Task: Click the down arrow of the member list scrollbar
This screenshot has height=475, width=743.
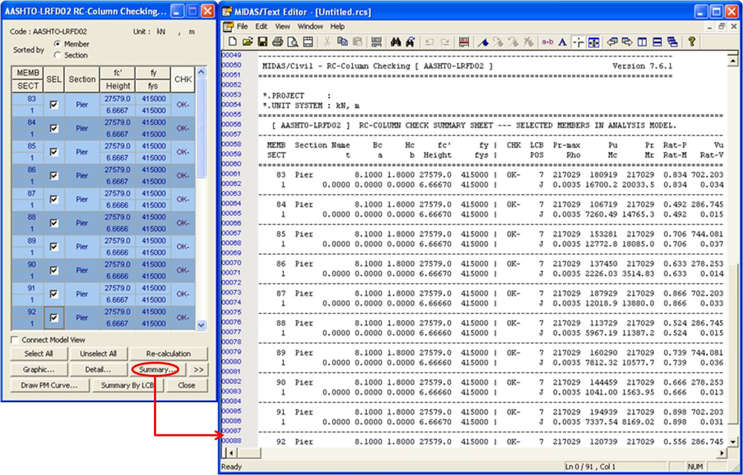Action: [x=201, y=325]
